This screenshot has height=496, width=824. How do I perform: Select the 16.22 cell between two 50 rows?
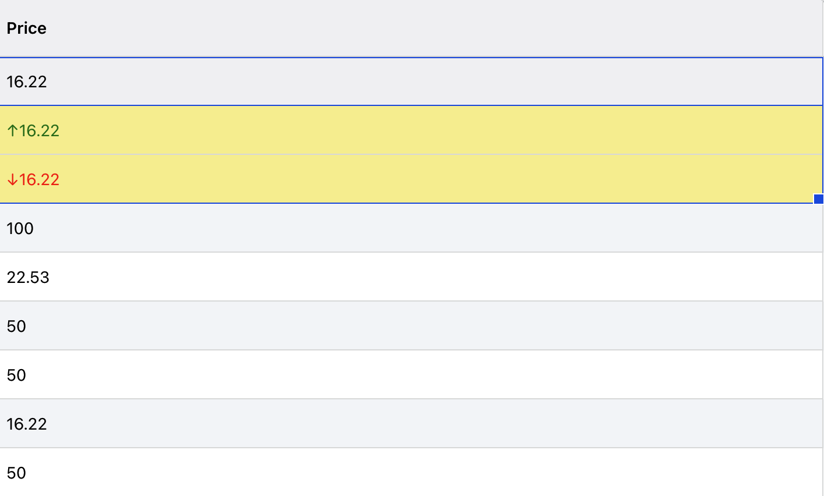point(27,424)
